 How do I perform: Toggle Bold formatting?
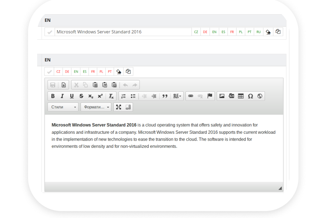(53, 96)
